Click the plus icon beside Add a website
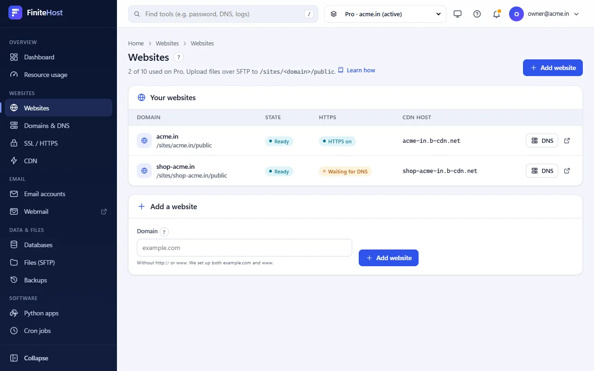This screenshot has width=594, height=371. tap(142, 206)
